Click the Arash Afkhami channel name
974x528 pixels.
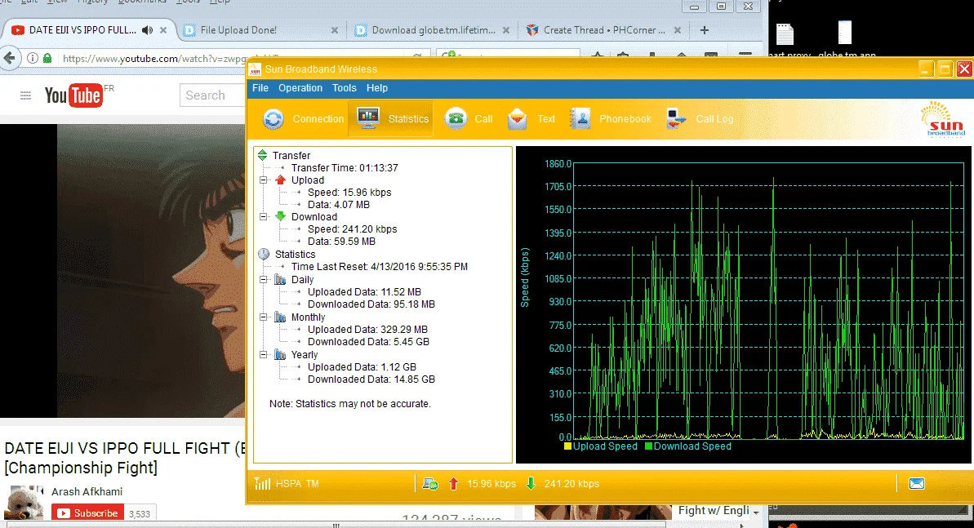[87, 491]
